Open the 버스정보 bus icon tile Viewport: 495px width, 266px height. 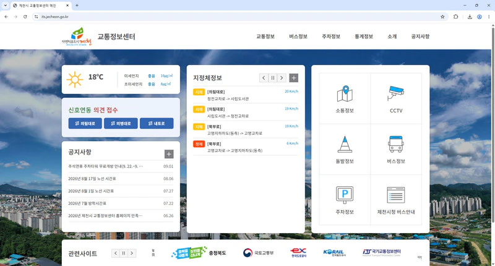(x=396, y=149)
